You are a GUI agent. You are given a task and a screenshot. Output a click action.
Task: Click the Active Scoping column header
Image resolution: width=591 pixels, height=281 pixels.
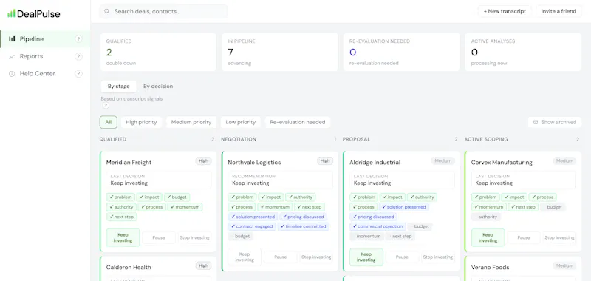pyautogui.click(x=486, y=139)
